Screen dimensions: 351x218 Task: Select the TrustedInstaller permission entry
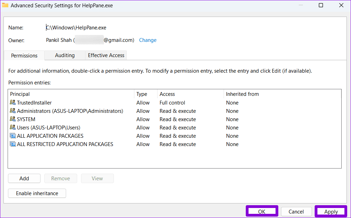click(x=174, y=102)
